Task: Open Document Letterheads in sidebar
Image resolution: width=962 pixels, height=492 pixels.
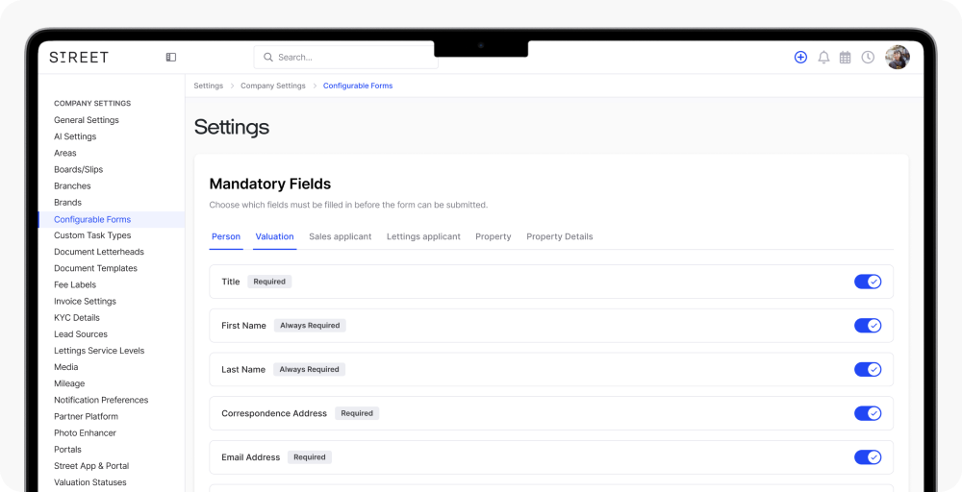Action: pos(99,252)
